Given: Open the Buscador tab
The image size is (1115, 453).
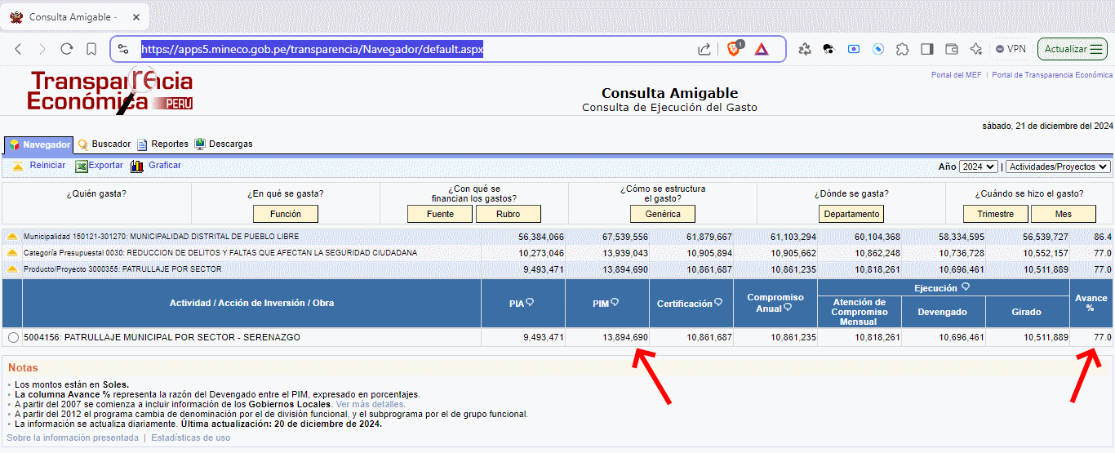Looking at the screenshot, I should click(104, 144).
